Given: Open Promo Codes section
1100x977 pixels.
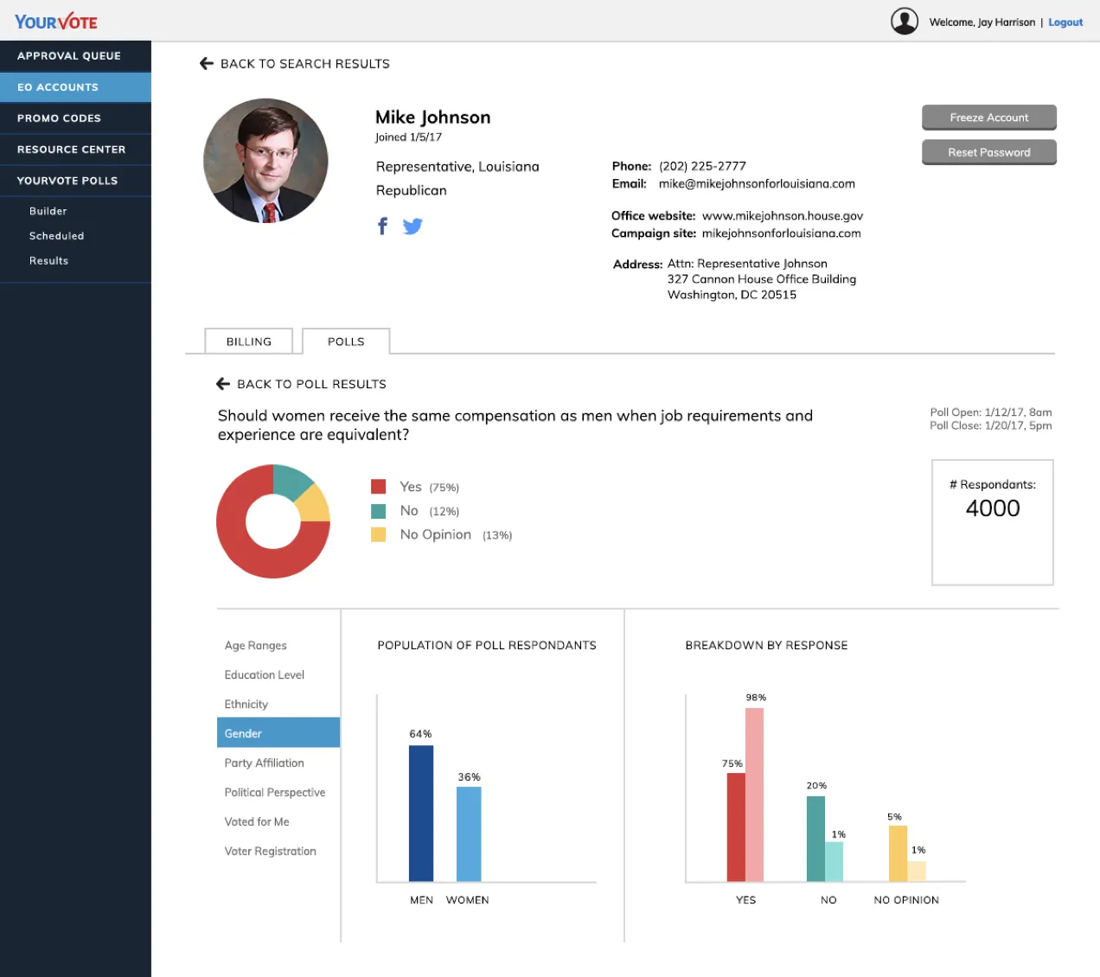Looking at the screenshot, I should (x=75, y=118).
